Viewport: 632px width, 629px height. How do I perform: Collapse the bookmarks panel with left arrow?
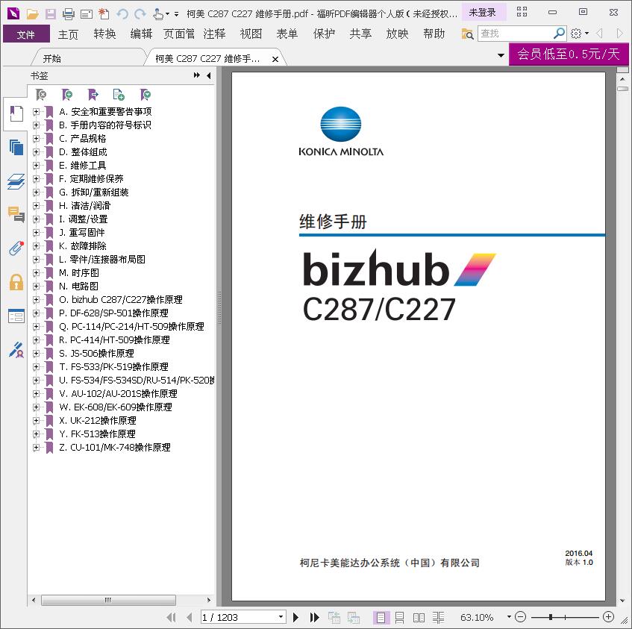[x=208, y=75]
